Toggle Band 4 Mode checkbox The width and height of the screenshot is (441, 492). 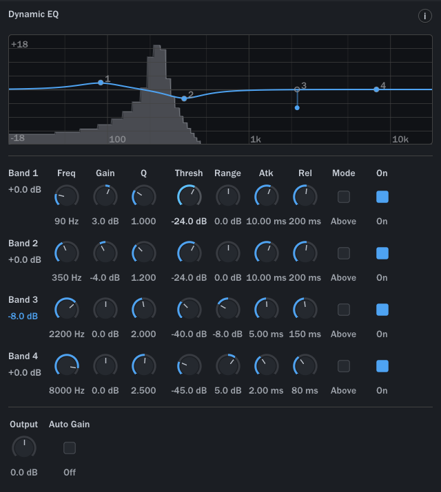click(x=344, y=366)
